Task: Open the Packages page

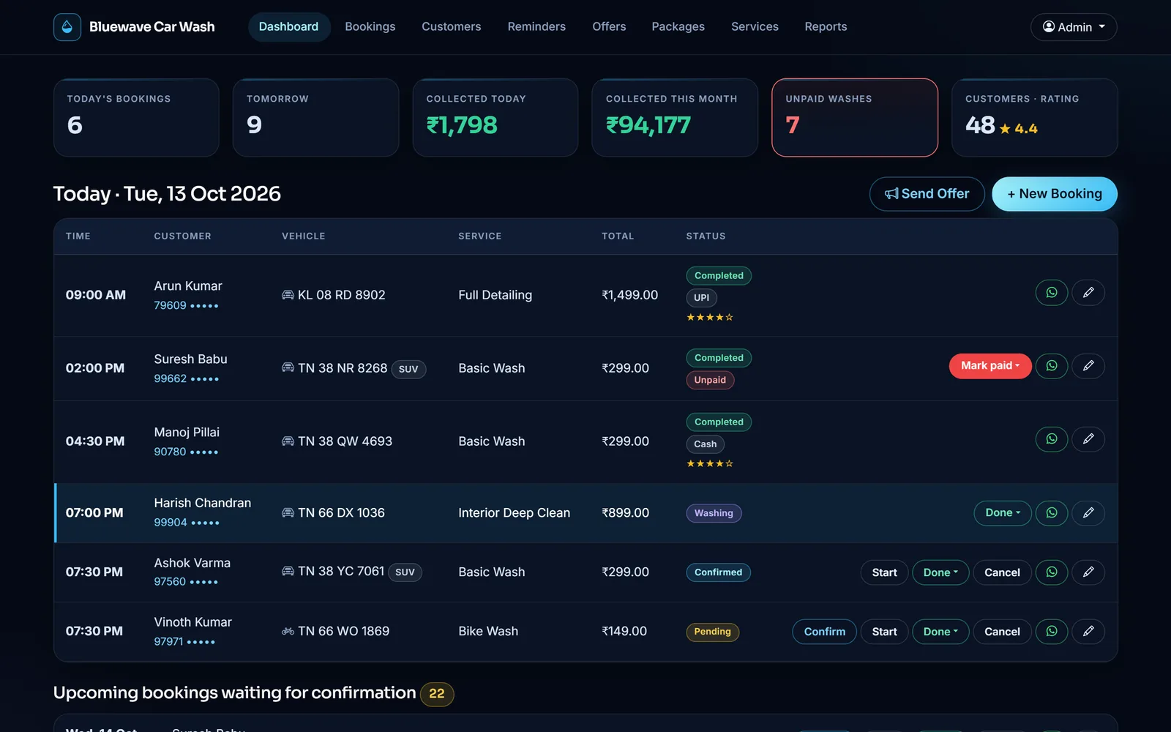Action: [x=678, y=27]
